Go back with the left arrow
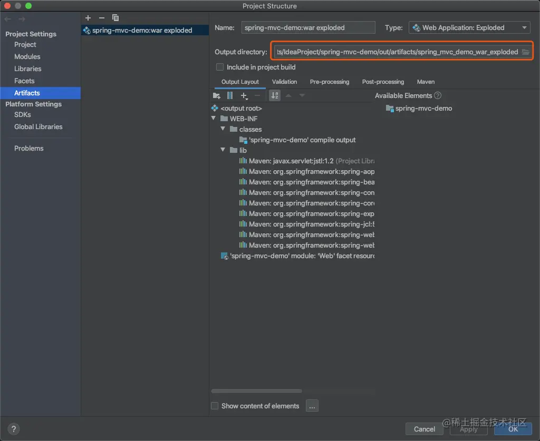 pos(8,19)
